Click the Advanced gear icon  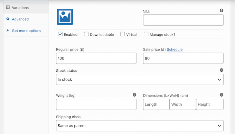pos(8,19)
